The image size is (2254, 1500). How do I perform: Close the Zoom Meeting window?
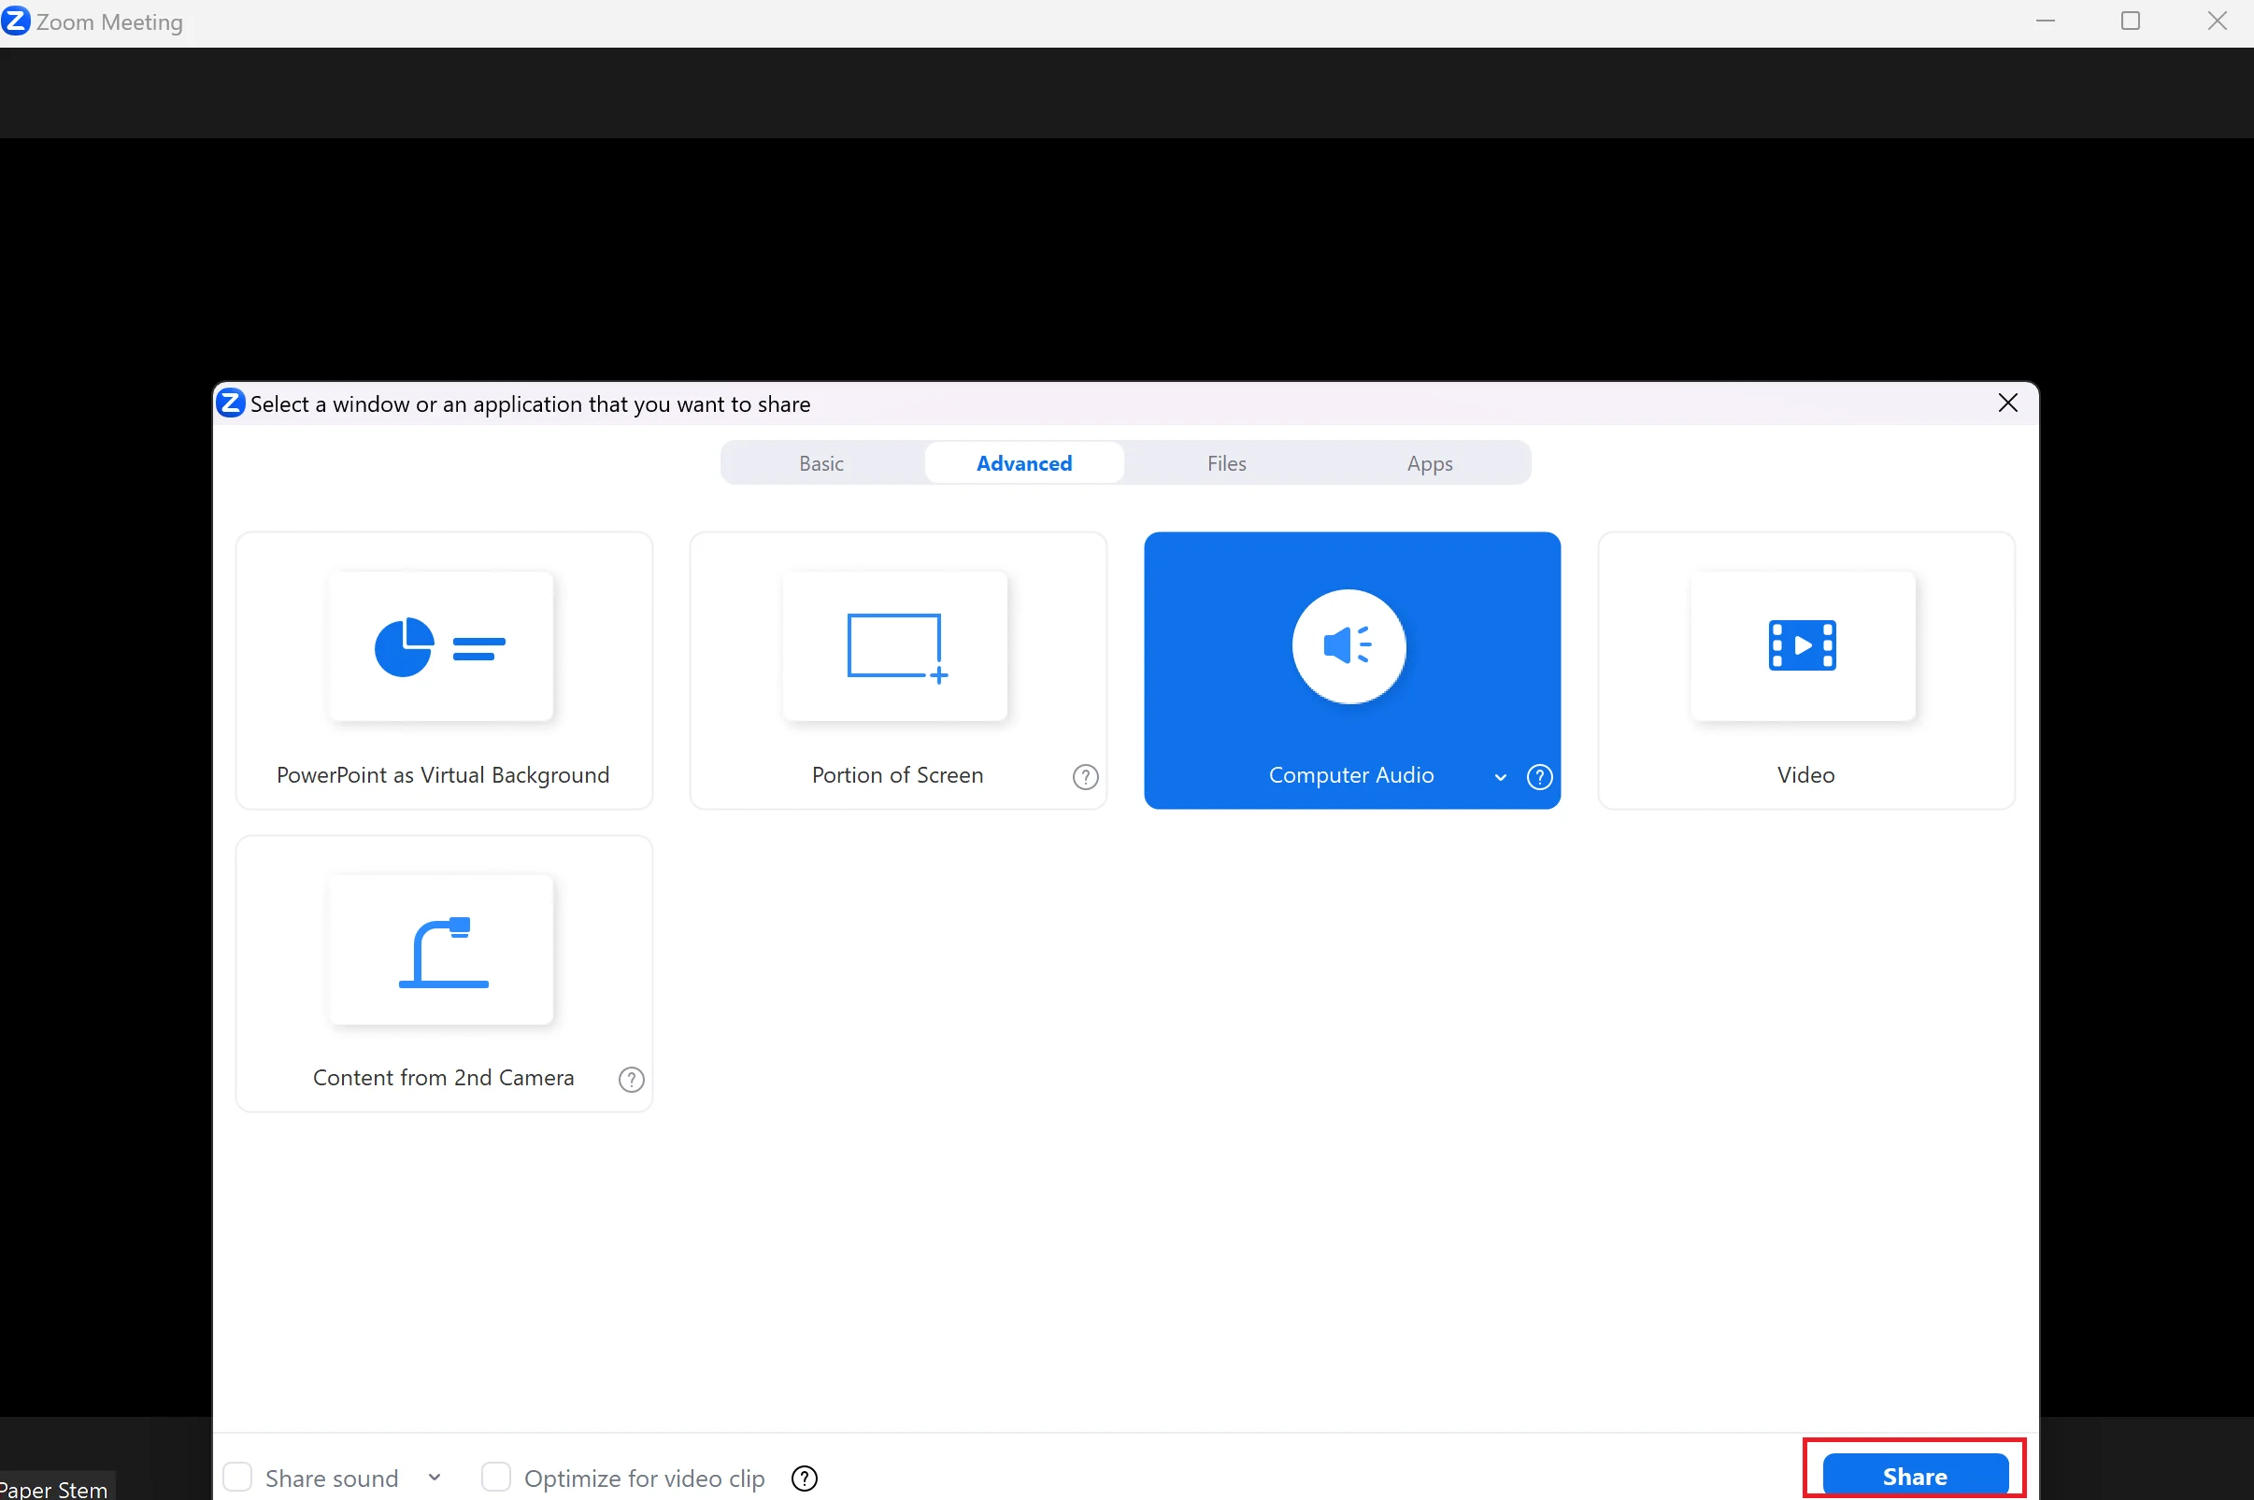point(2217,21)
